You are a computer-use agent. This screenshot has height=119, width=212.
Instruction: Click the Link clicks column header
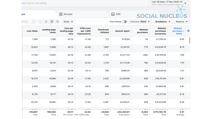[x=32, y=31]
